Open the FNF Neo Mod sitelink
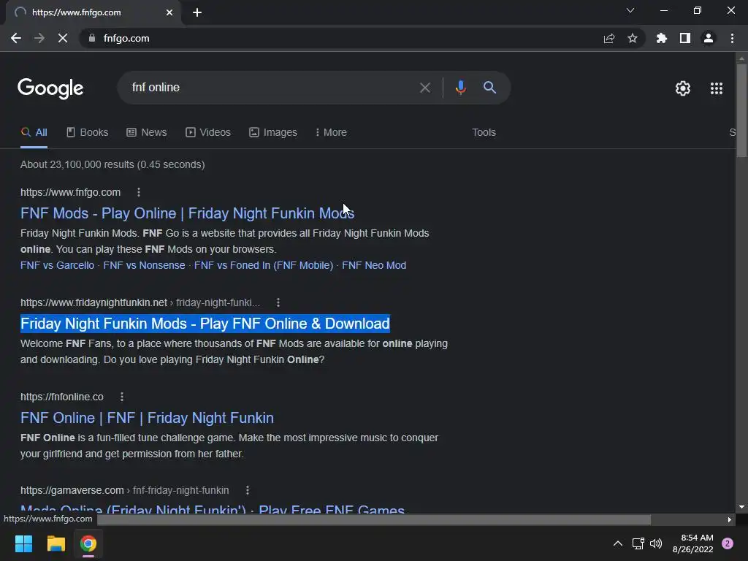 click(x=374, y=265)
